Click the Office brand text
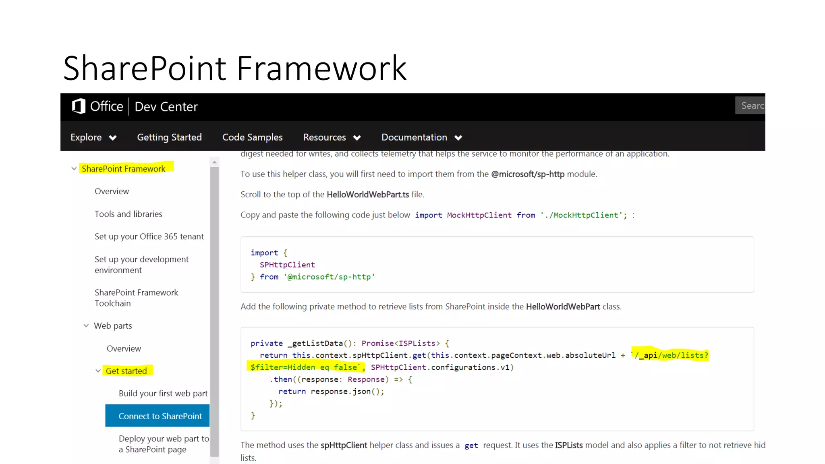This screenshot has height=464, width=825. [x=107, y=106]
